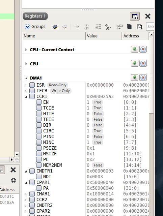
Task: Expand the ISR register
Action: click(26, 85)
